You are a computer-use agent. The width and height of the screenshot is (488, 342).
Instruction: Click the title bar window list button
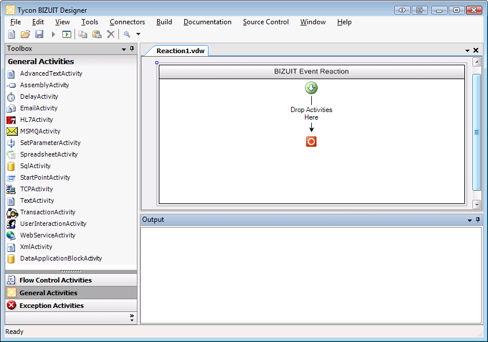coord(420,10)
